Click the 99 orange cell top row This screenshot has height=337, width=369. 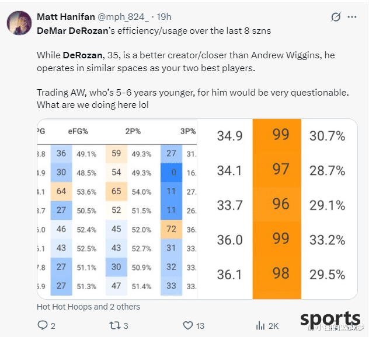point(277,136)
